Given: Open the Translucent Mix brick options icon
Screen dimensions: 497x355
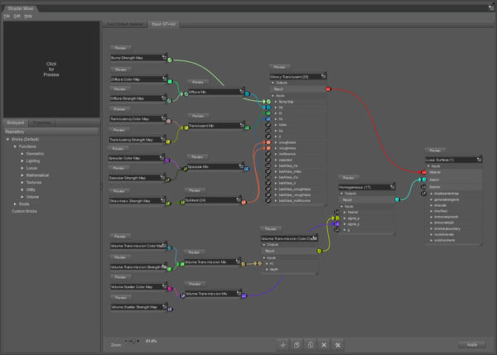Looking at the screenshot, I should point(242,125).
